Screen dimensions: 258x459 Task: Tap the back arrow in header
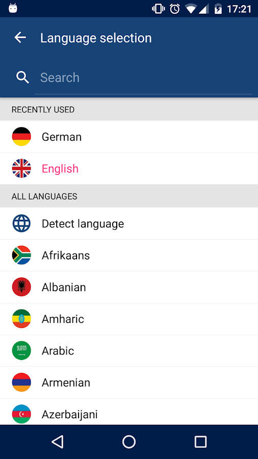[20, 38]
